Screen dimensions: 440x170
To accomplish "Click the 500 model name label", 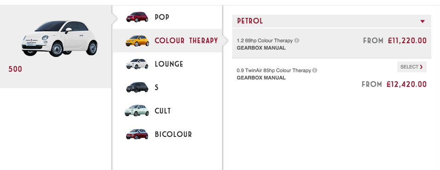I will click(x=15, y=69).
